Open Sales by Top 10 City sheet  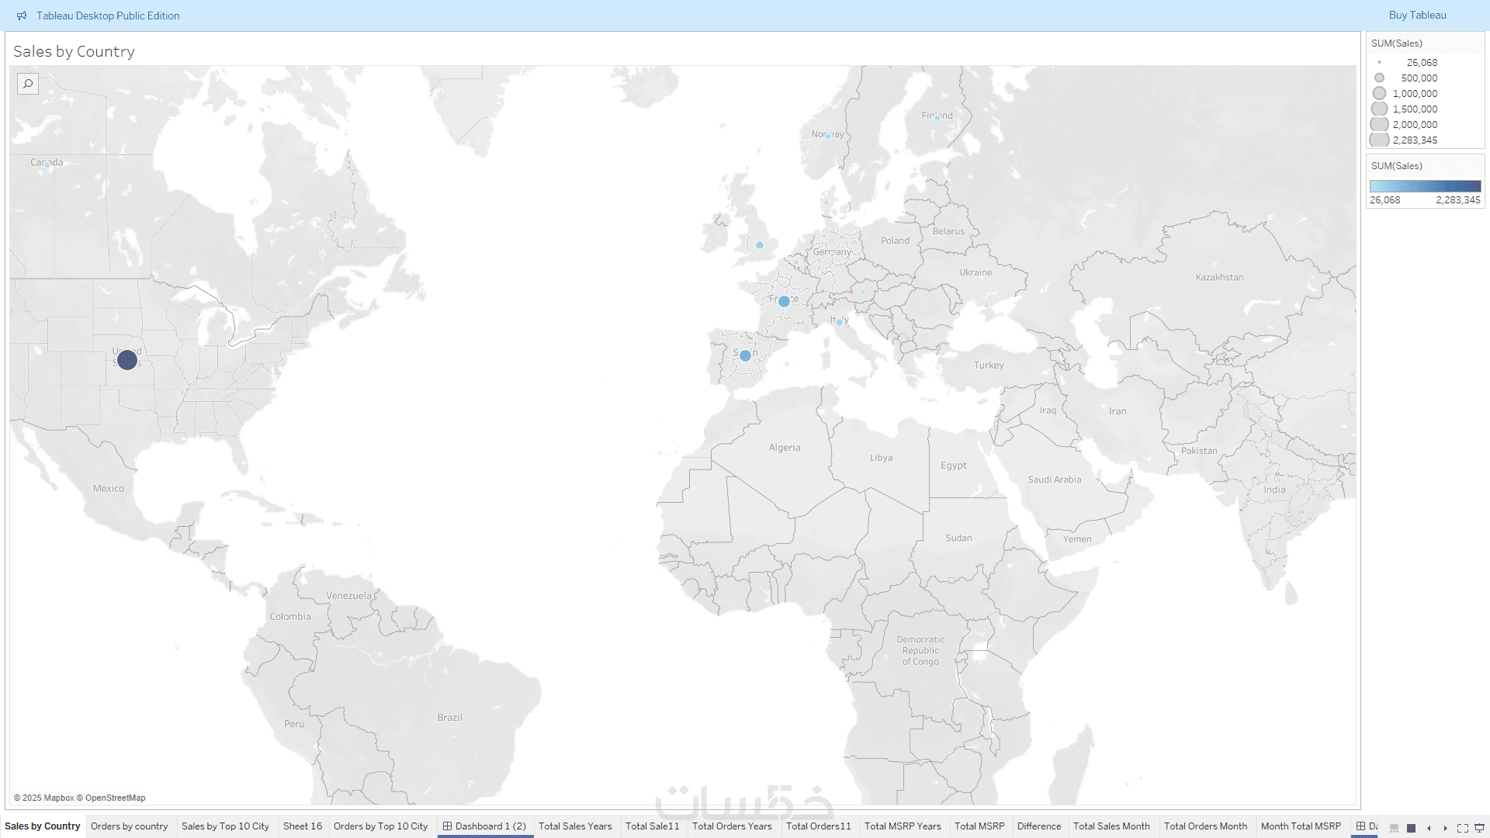point(225,826)
